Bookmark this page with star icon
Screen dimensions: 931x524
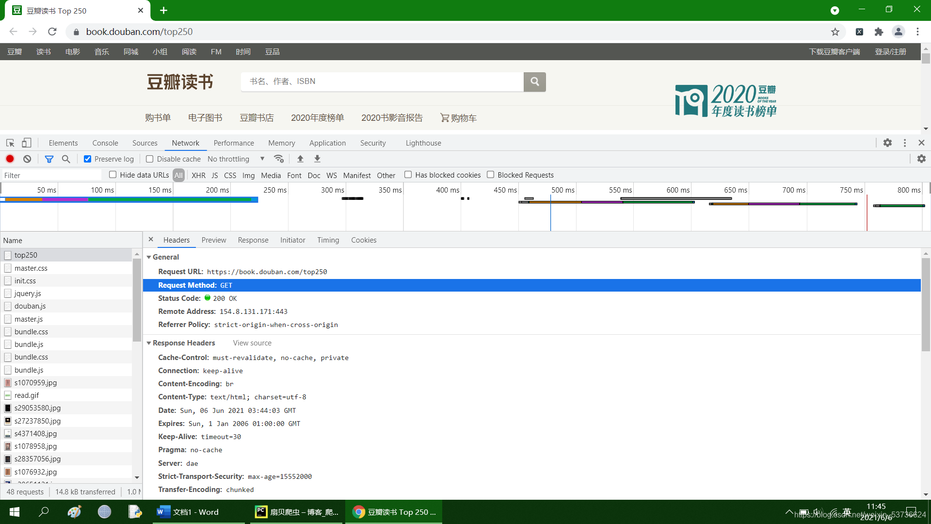click(x=835, y=32)
